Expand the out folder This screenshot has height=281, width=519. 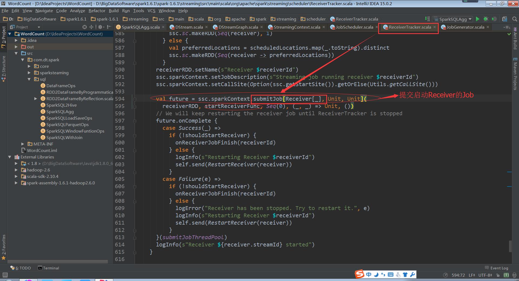(16, 47)
